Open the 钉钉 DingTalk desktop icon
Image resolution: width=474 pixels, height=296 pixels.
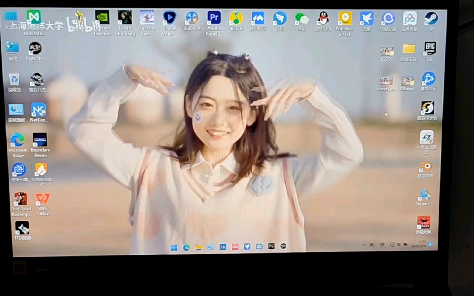(x=280, y=21)
